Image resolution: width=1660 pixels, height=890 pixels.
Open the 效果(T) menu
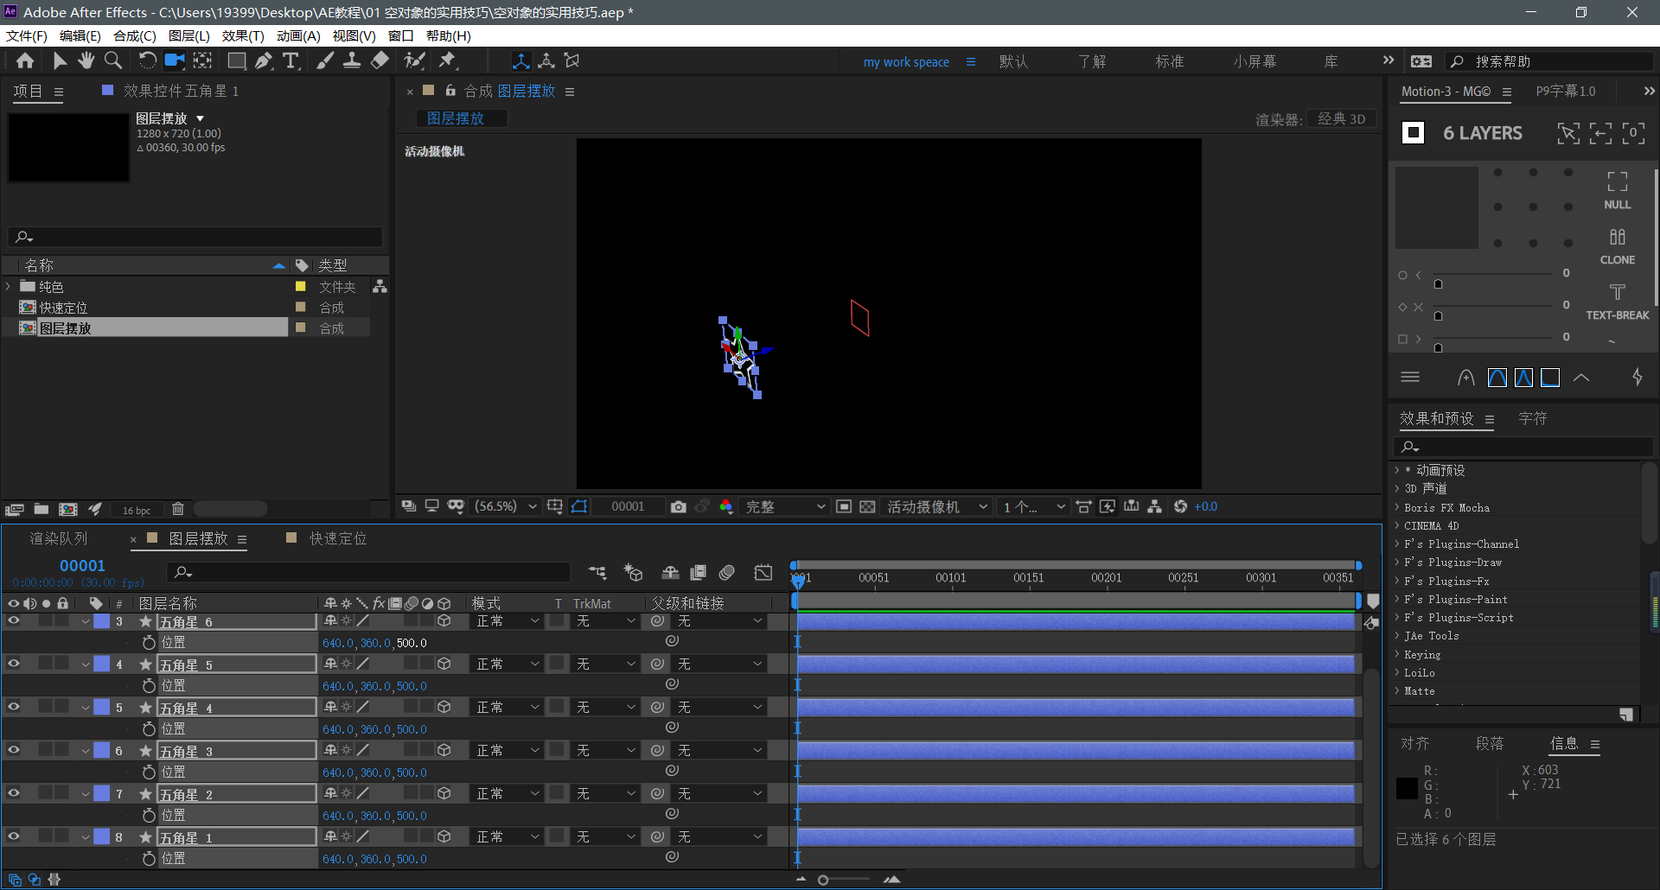[242, 35]
